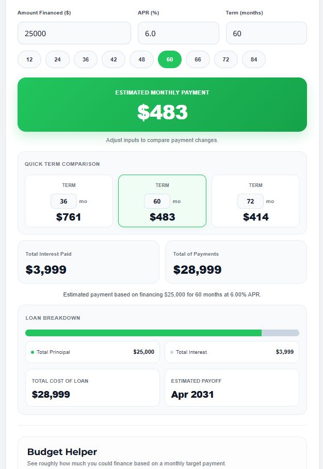This screenshot has width=323, height=469.
Task: Set term to 48 months pill
Action: (141, 59)
